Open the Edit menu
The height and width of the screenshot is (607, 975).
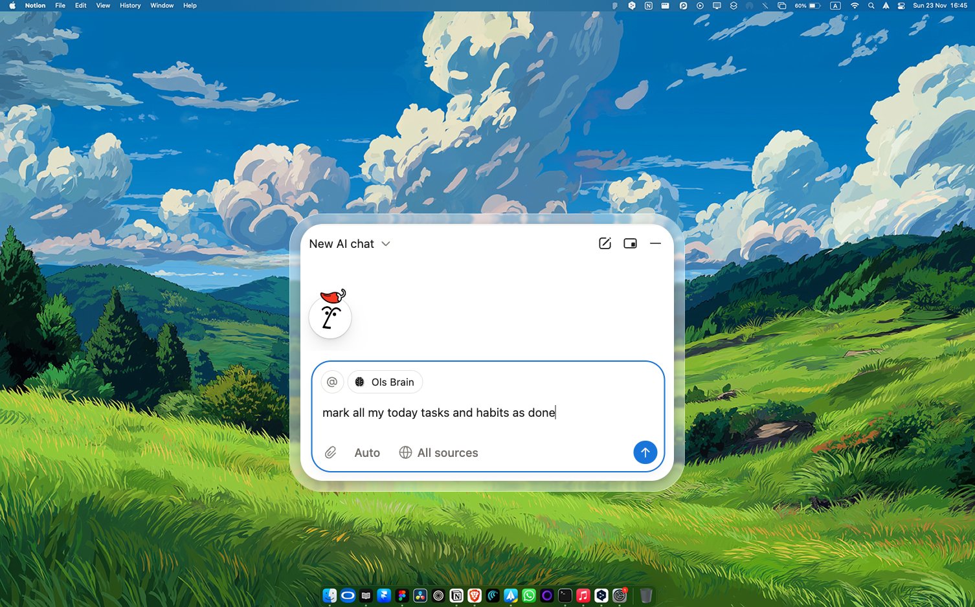tap(80, 5)
